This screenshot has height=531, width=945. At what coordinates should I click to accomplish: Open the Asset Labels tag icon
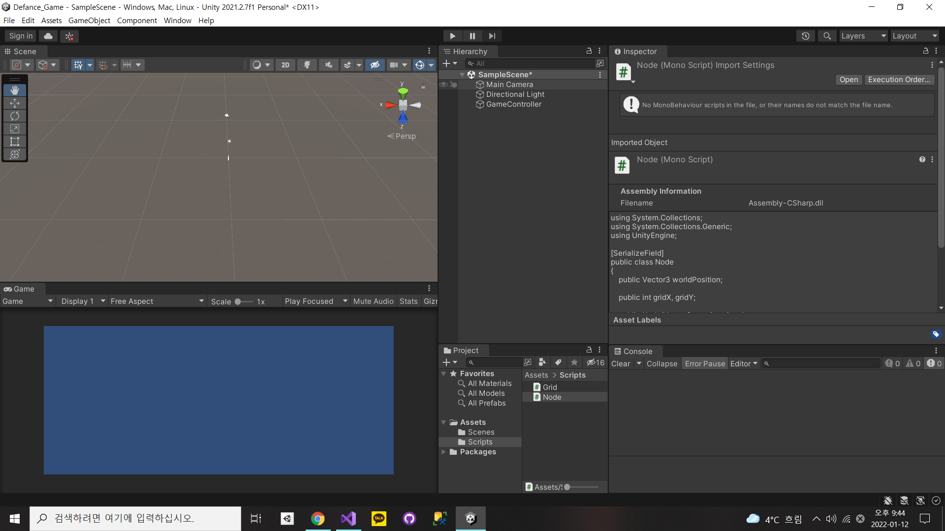point(936,334)
